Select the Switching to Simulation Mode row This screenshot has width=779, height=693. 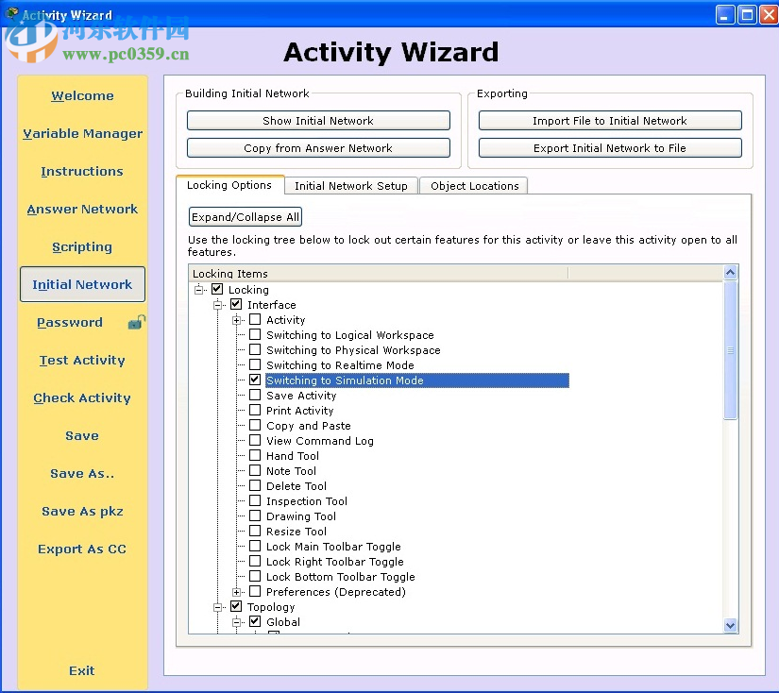pyautogui.click(x=417, y=380)
